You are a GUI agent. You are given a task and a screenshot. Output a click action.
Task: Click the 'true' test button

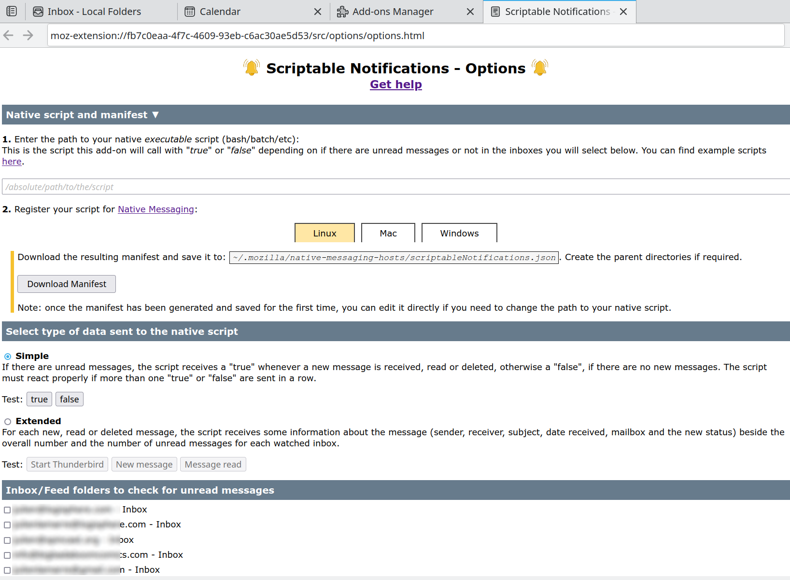click(39, 400)
